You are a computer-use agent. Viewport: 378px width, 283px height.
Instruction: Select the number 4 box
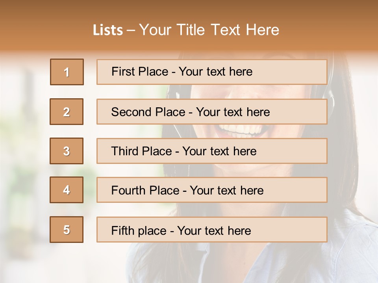(67, 190)
